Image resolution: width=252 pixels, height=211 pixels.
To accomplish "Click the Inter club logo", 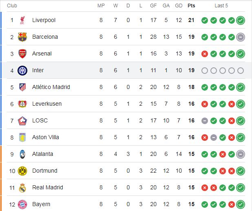I will click(22, 71).
